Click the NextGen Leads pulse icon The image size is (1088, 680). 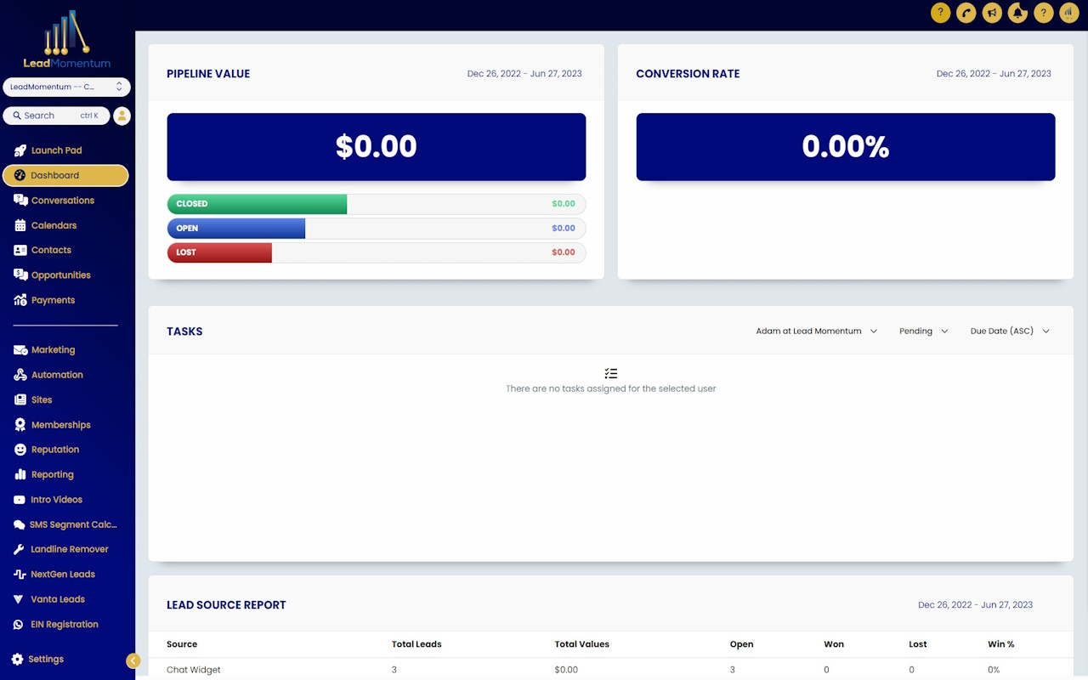click(x=20, y=575)
